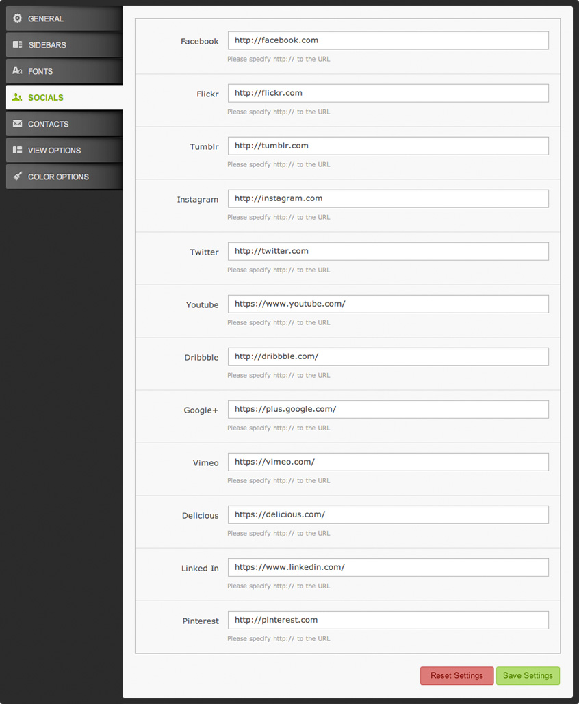The height and width of the screenshot is (704, 579).
Task: Focus the Vimeo URL field
Action: pos(388,462)
